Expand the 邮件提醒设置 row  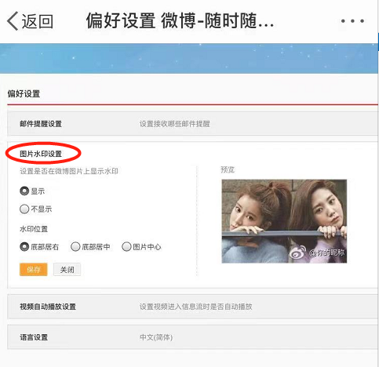(x=192, y=124)
